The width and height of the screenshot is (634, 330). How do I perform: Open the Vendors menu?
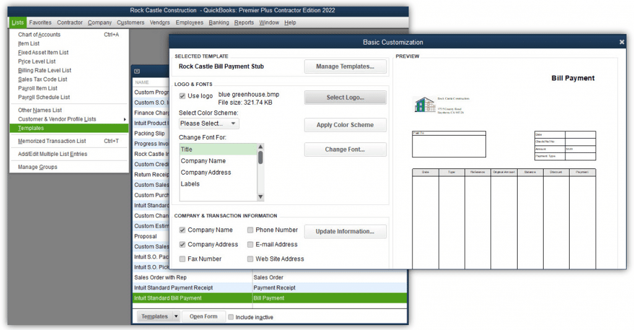pyautogui.click(x=160, y=23)
